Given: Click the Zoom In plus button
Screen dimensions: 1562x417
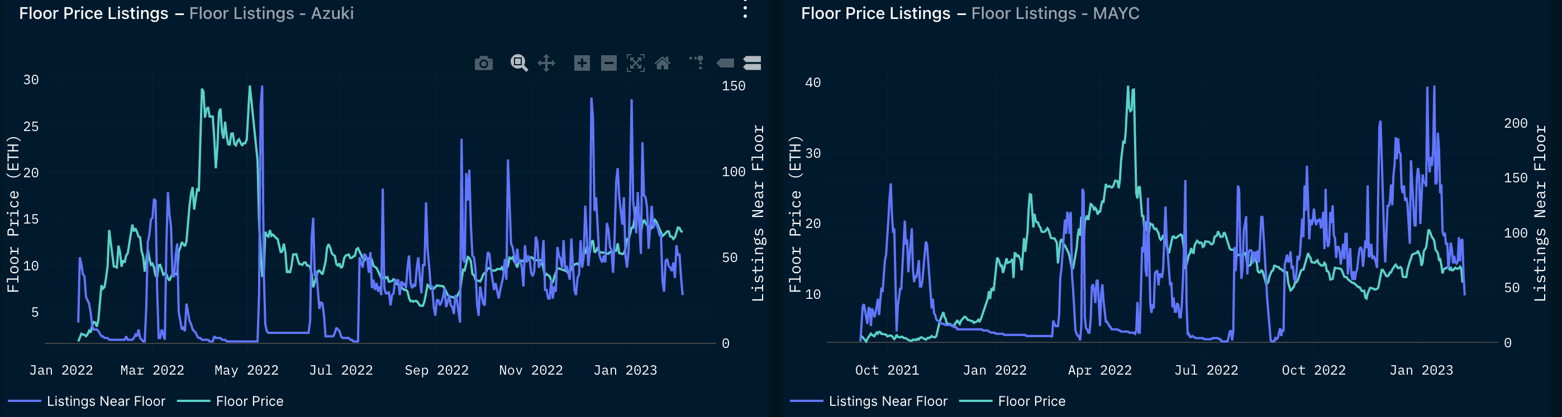Looking at the screenshot, I should point(582,63).
